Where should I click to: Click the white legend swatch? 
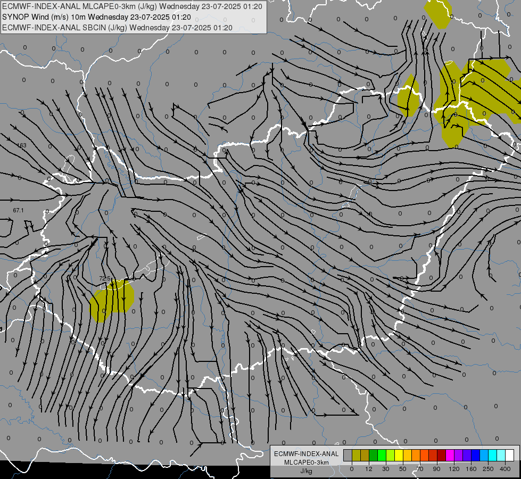[x=510, y=455]
